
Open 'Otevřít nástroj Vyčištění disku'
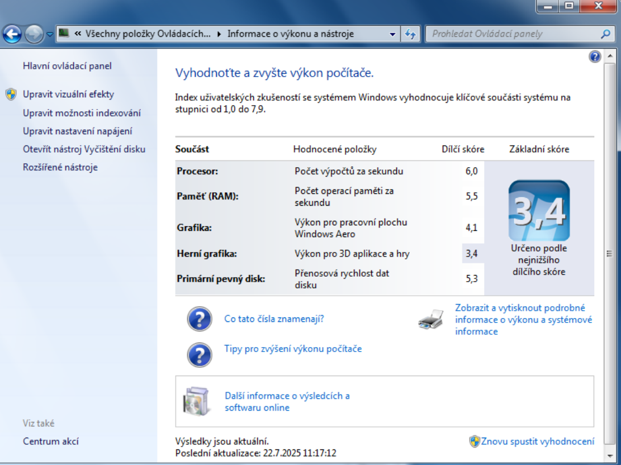pos(84,149)
